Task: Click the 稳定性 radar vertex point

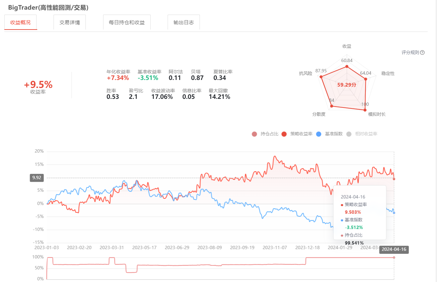Action: tap(365, 79)
